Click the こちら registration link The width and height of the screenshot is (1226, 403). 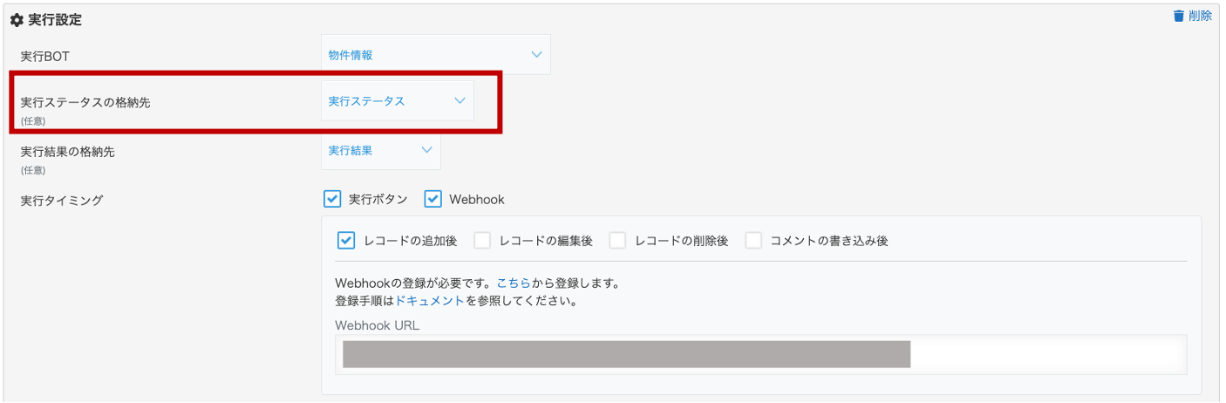(x=513, y=283)
